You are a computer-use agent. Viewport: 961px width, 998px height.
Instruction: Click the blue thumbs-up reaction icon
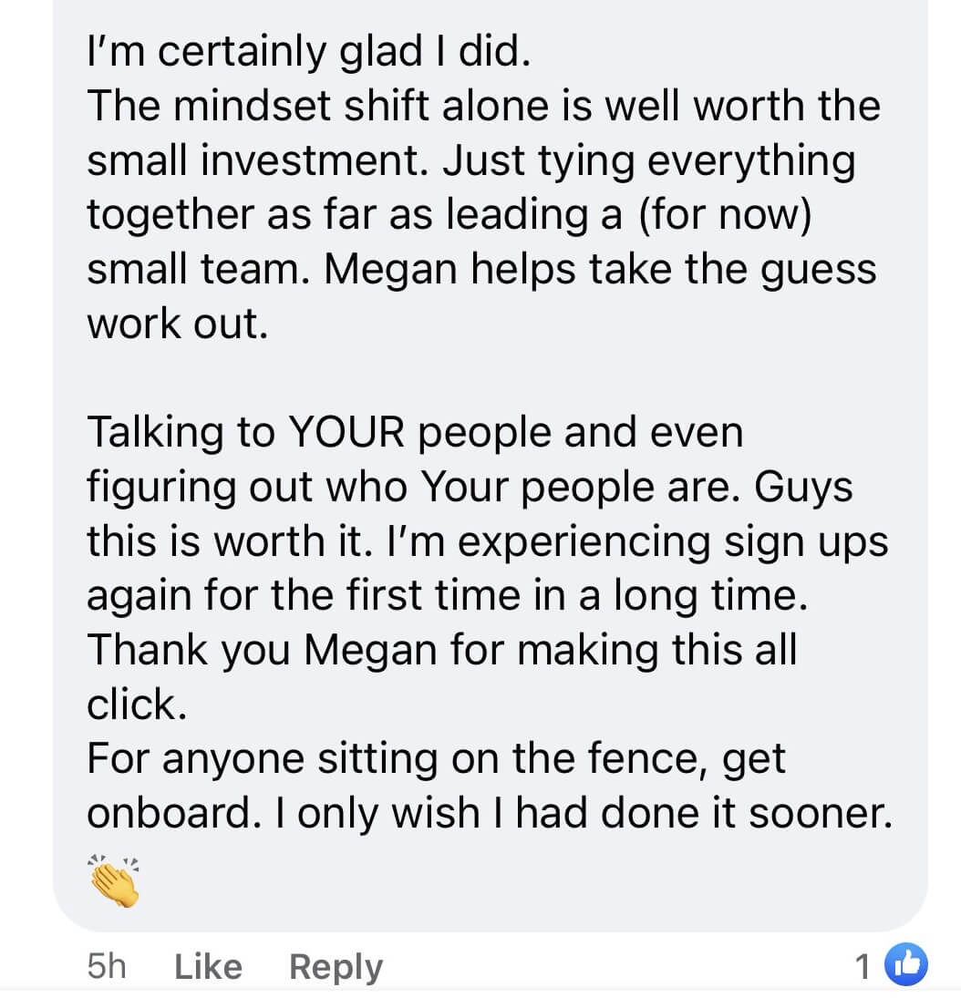tap(905, 964)
